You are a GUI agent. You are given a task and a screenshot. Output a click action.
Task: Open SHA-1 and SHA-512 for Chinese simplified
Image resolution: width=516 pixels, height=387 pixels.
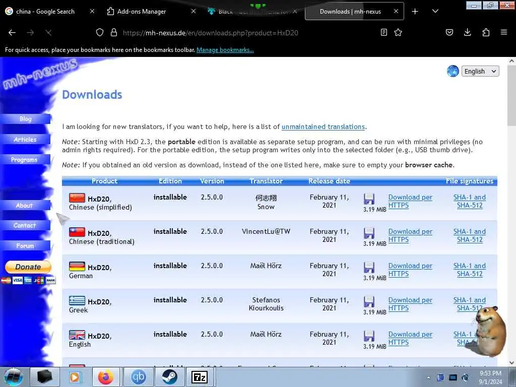(470, 201)
